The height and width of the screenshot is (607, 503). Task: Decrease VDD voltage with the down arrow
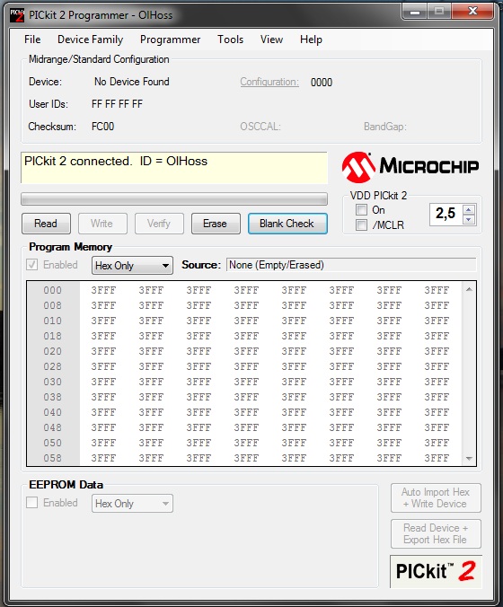[x=469, y=219]
